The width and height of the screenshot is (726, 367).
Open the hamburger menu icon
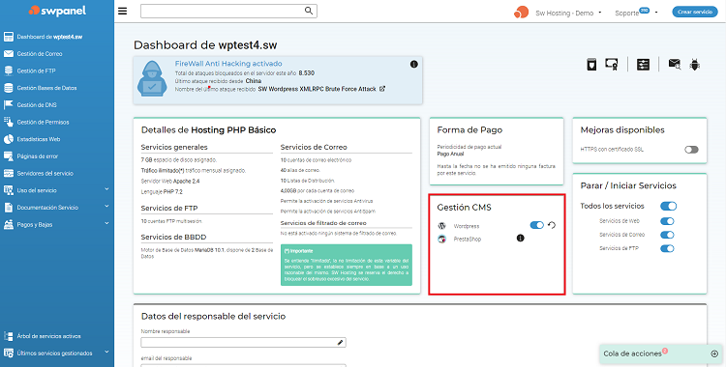pos(122,11)
